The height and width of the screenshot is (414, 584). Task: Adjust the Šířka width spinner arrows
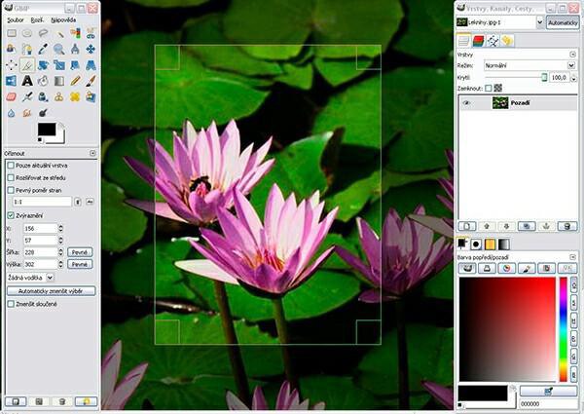60,252
